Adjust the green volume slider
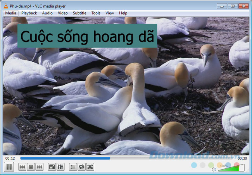Viewport: 252px width, 175px height. (231, 168)
